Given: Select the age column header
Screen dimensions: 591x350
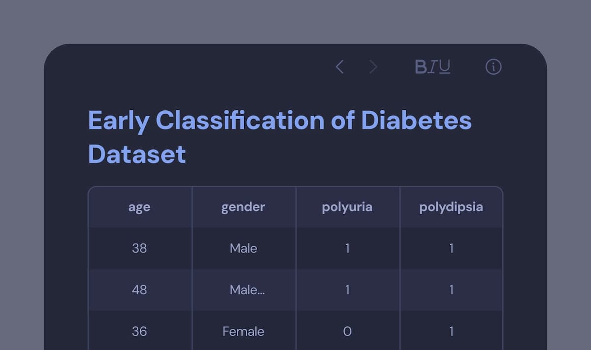Looking at the screenshot, I should [139, 207].
